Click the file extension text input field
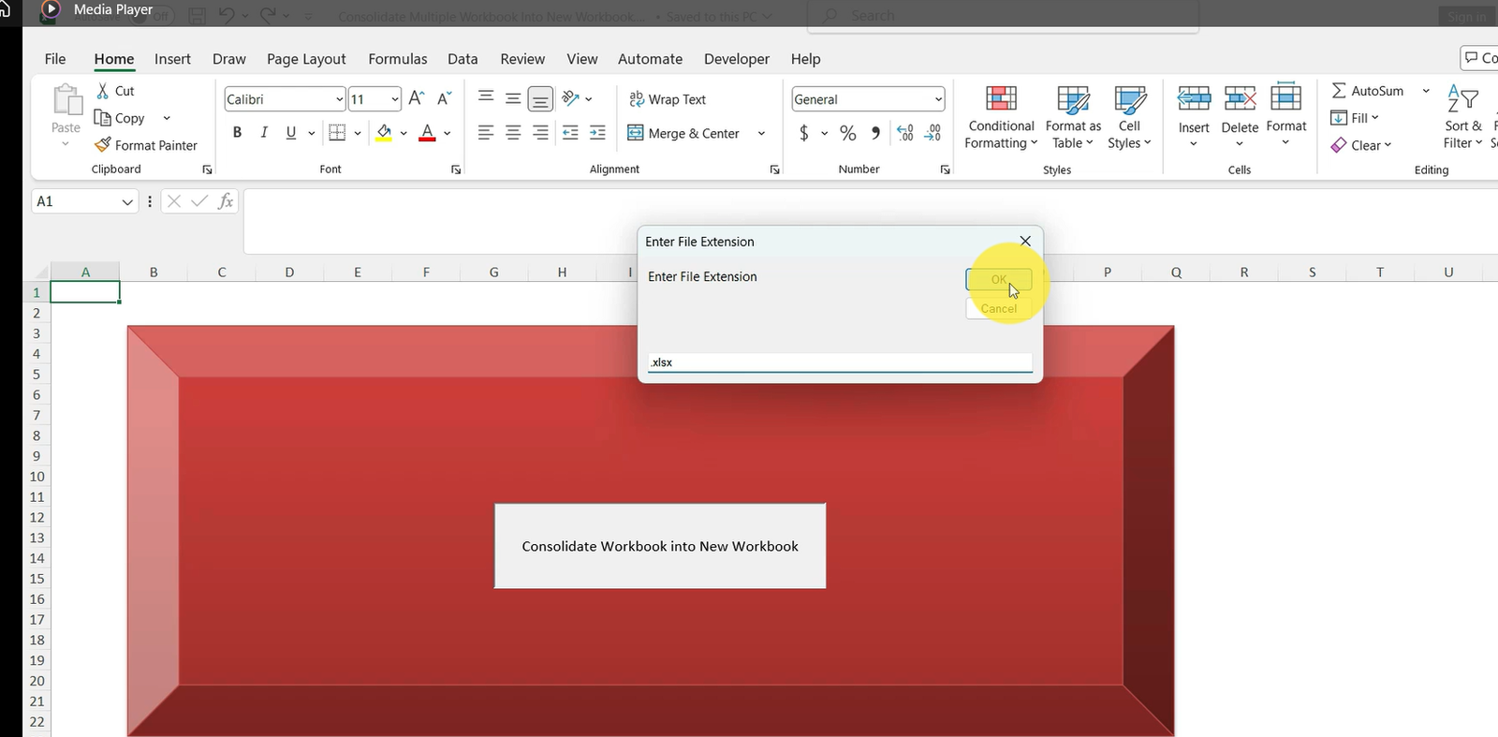1498x737 pixels. (x=840, y=362)
